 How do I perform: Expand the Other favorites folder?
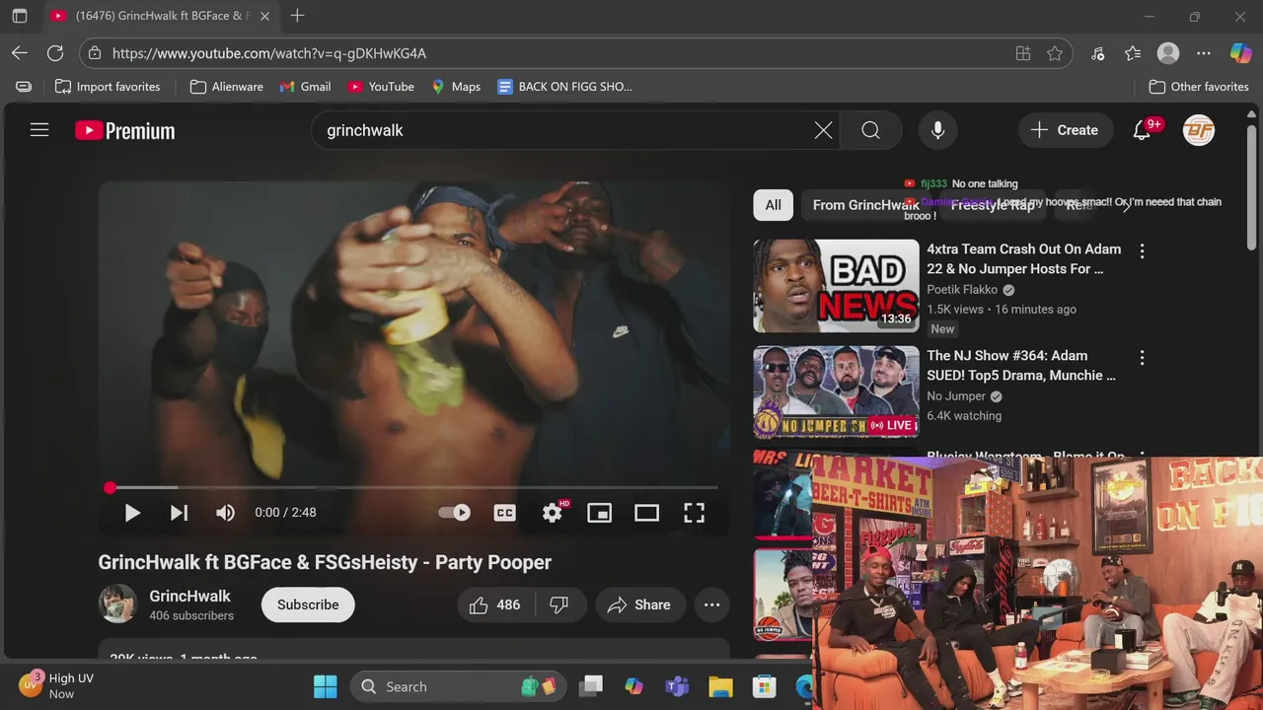pos(1199,87)
